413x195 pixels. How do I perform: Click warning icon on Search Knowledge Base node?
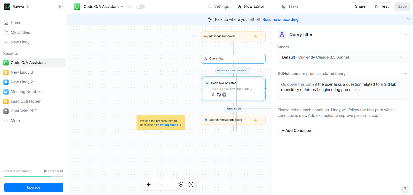coord(256,120)
